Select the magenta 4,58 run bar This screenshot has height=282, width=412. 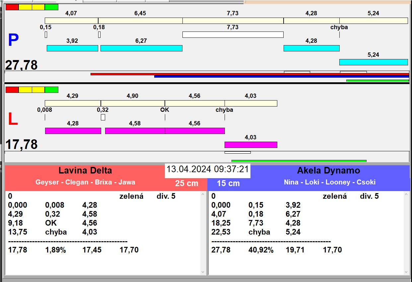135,131
